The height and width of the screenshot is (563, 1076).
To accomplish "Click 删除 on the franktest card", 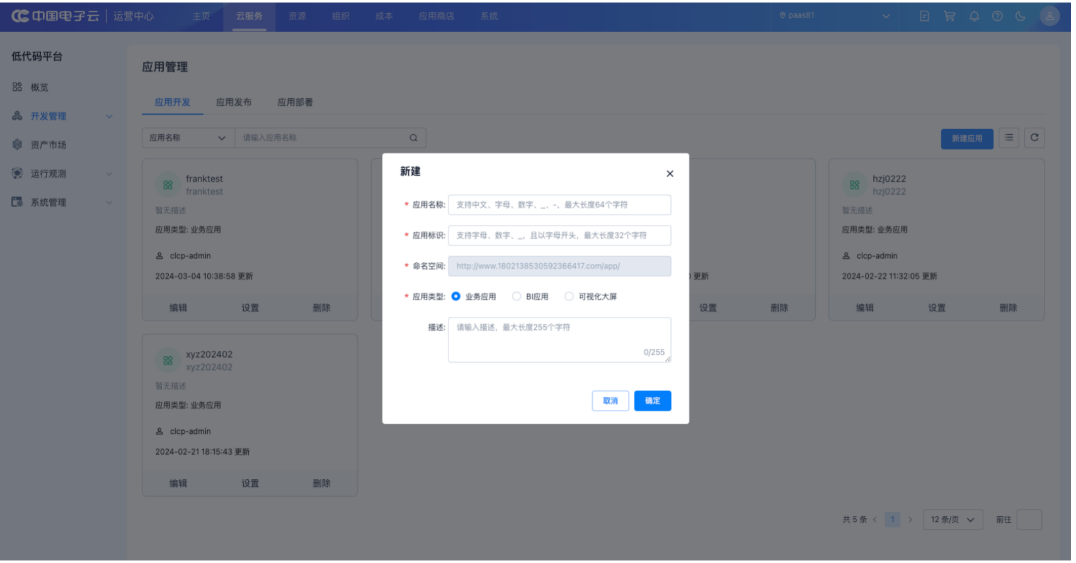I will pos(323,309).
